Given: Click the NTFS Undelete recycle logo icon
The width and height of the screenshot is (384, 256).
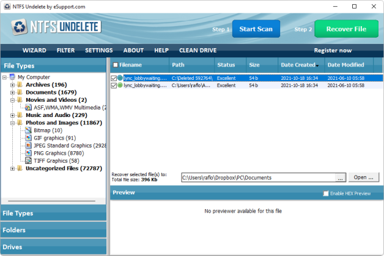Looking at the screenshot, I should (19, 27).
